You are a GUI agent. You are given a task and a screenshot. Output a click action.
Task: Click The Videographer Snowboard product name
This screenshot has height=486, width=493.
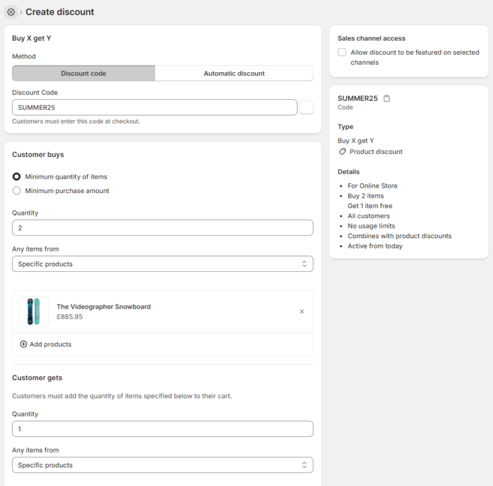coord(103,307)
